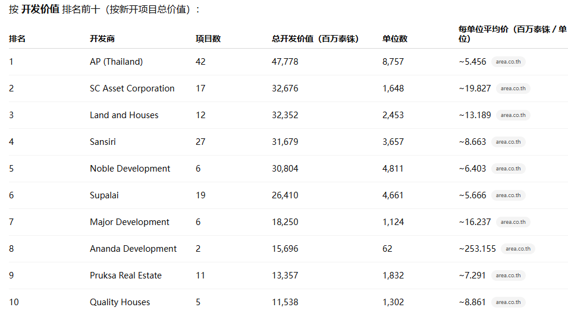Click the 47,778 total development value cell
The width and height of the screenshot is (568, 323).
[x=285, y=62]
